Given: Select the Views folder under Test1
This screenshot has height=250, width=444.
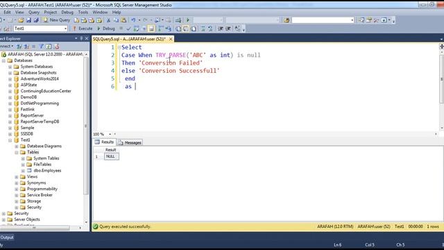Looking at the screenshot, I should (x=33, y=176).
